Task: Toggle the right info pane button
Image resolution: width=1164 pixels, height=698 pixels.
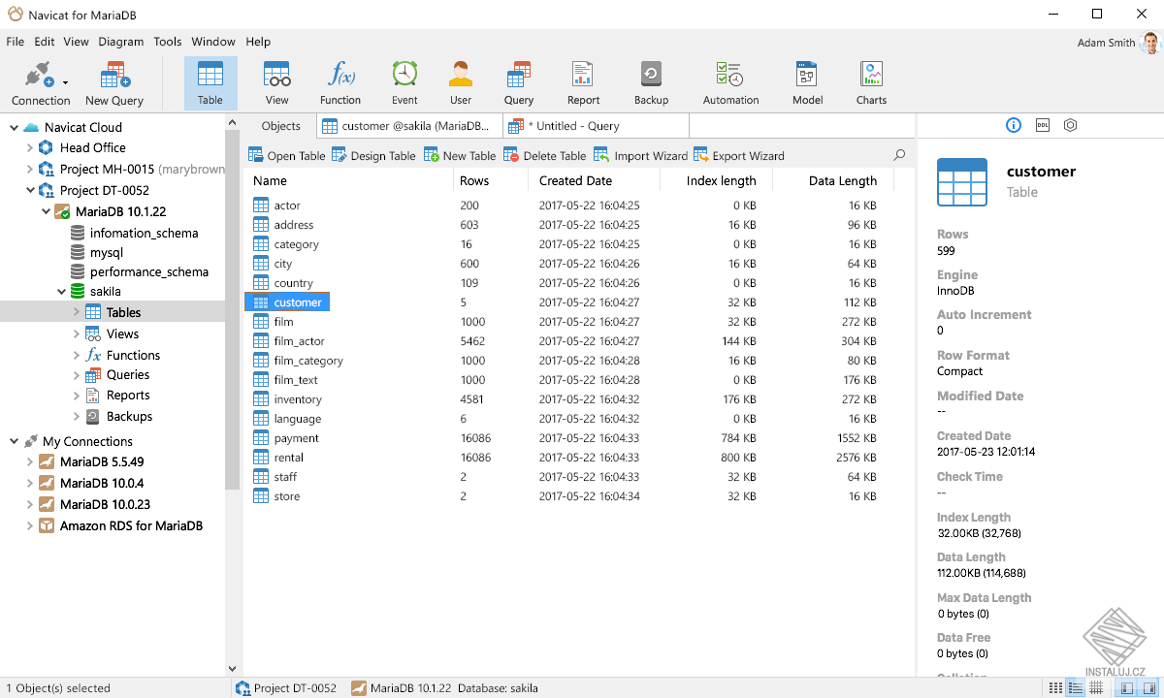Action: tap(1149, 688)
